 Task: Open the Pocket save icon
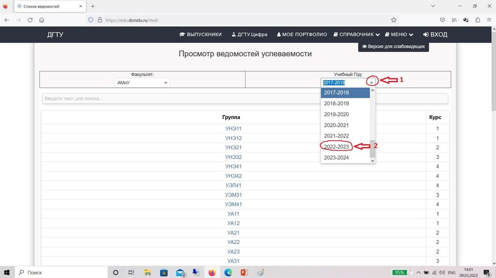[x=442, y=20]
